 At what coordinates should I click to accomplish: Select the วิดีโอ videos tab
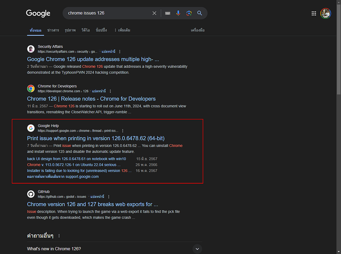pyautogui.click(x=86, y=30)
